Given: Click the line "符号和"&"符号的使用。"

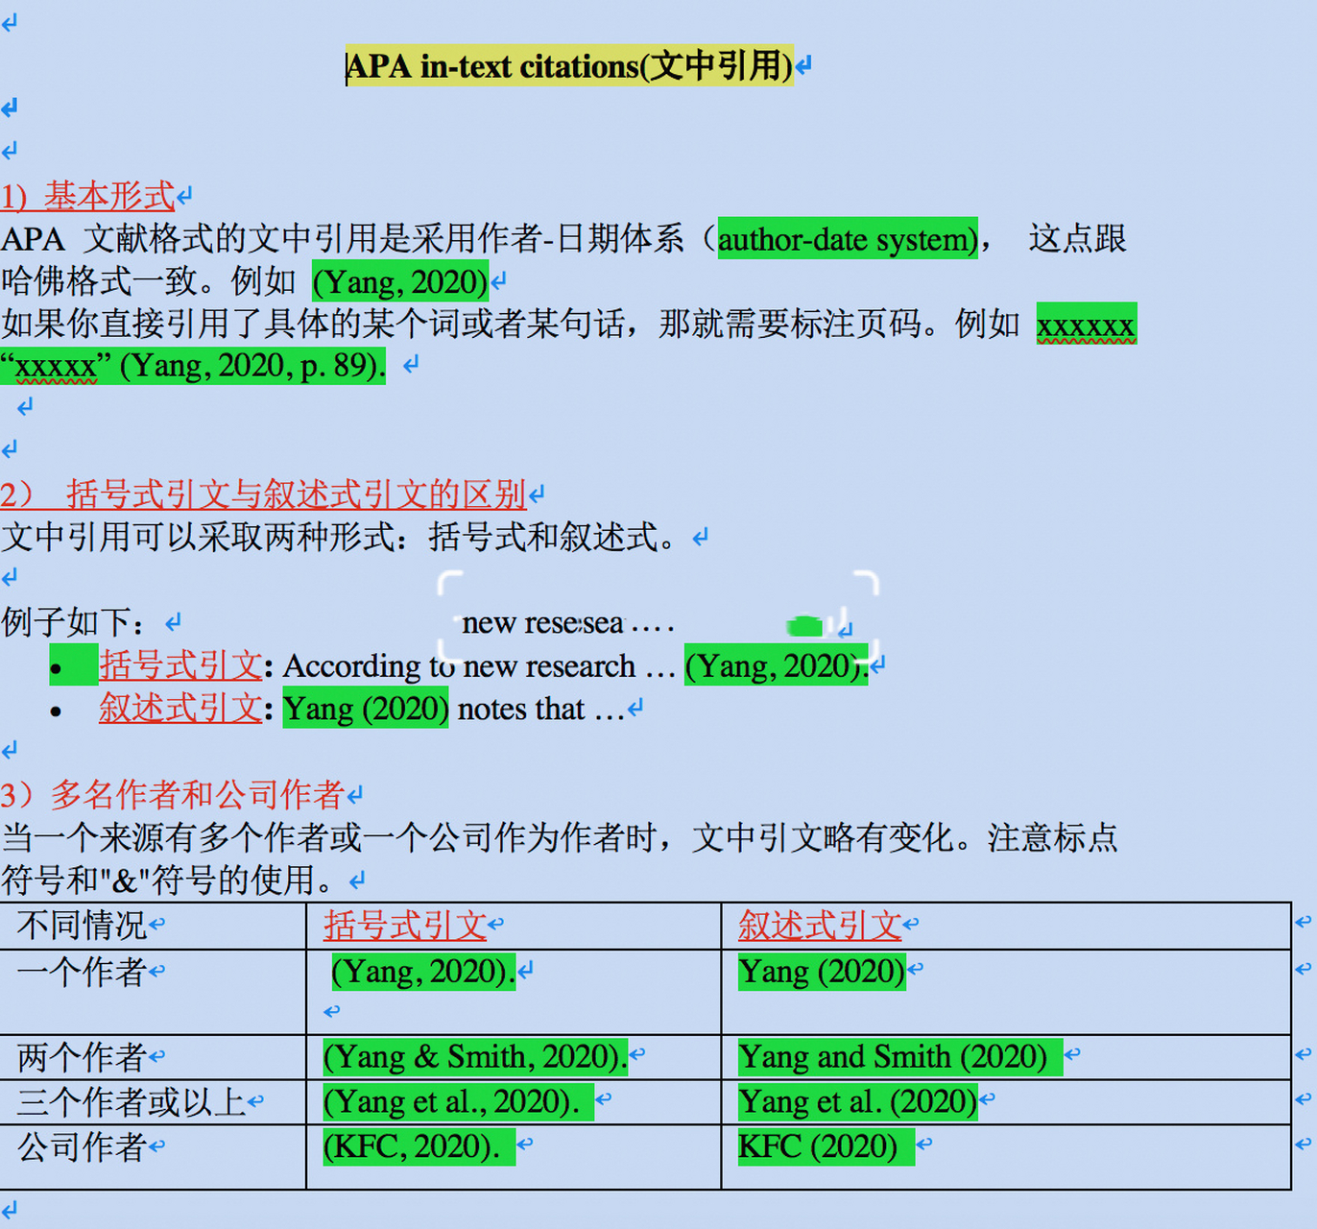Looking at the screenshot, I should 169,880.
